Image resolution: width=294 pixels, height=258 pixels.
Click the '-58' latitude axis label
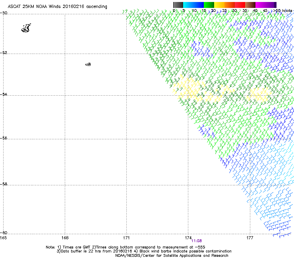point(4,184)
